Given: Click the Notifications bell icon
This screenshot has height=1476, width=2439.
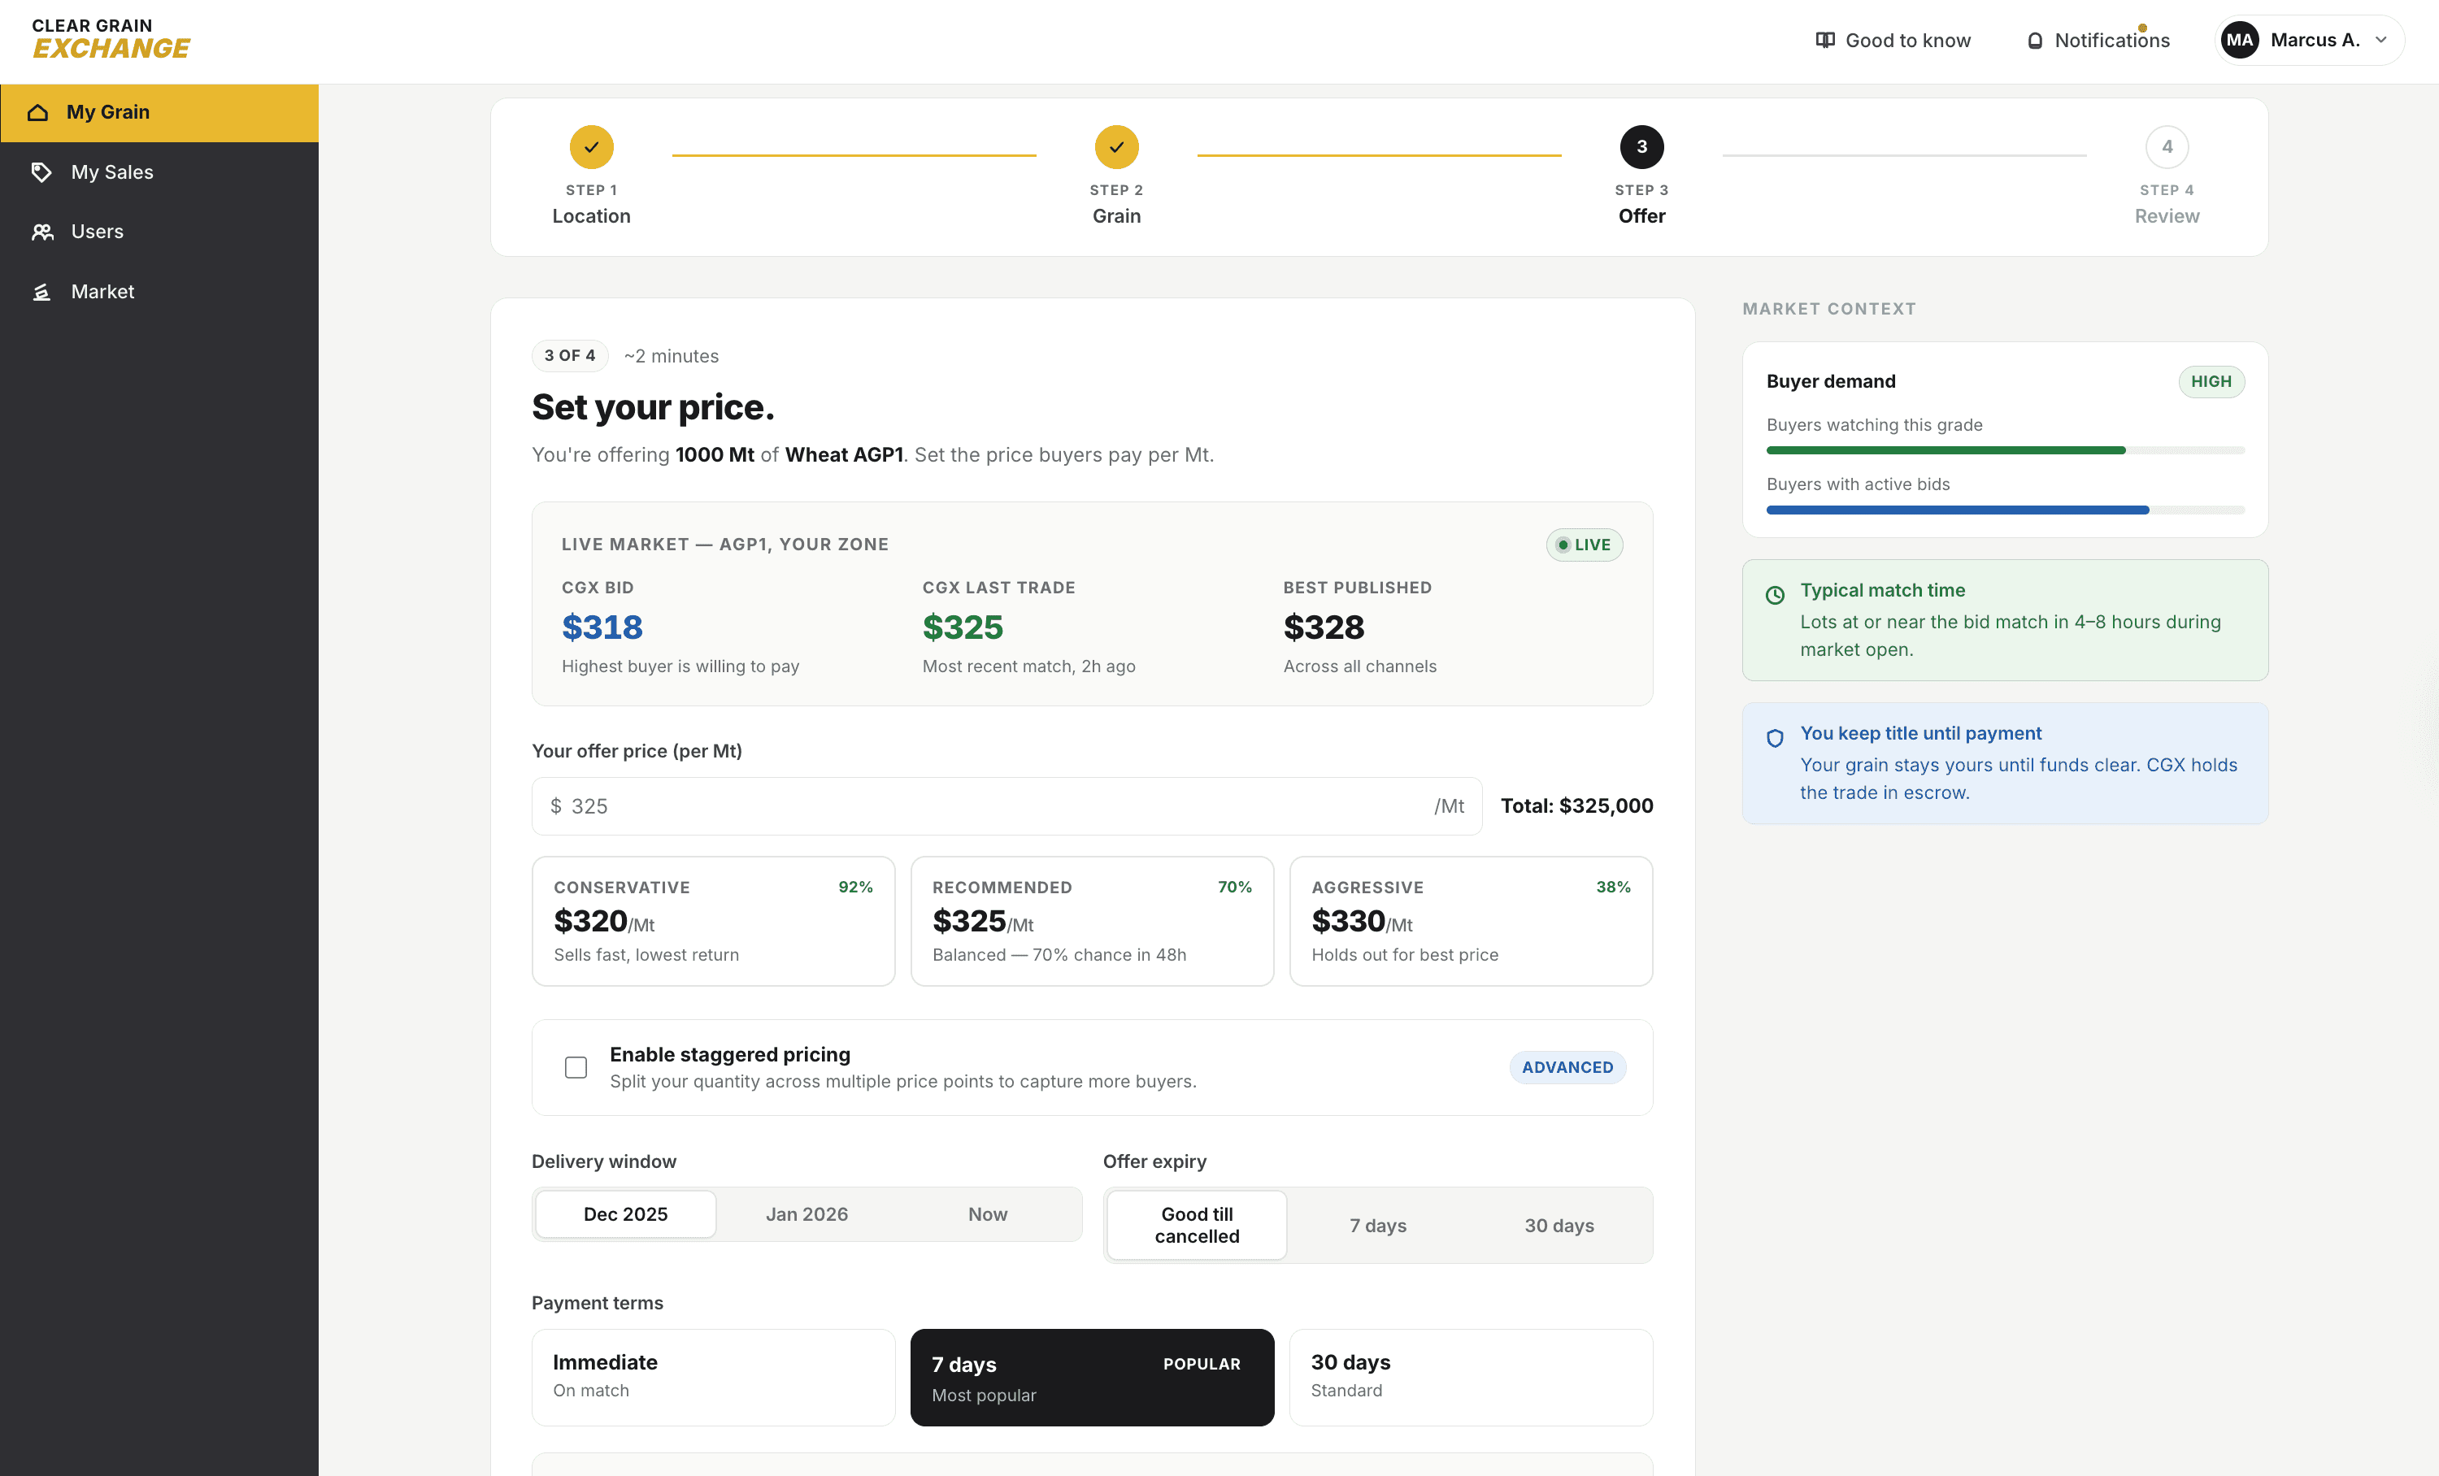Looking at the screenshot, I should [x=2034, y=41].
